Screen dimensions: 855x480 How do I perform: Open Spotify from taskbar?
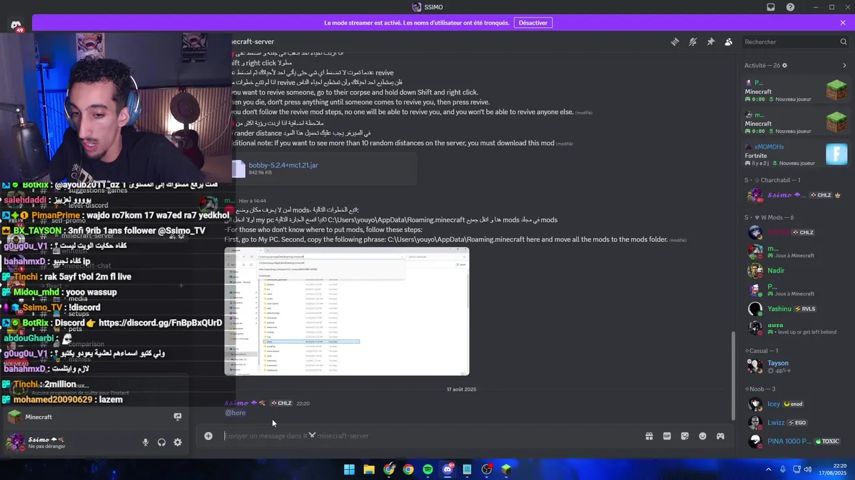click(x=427, y=469)
